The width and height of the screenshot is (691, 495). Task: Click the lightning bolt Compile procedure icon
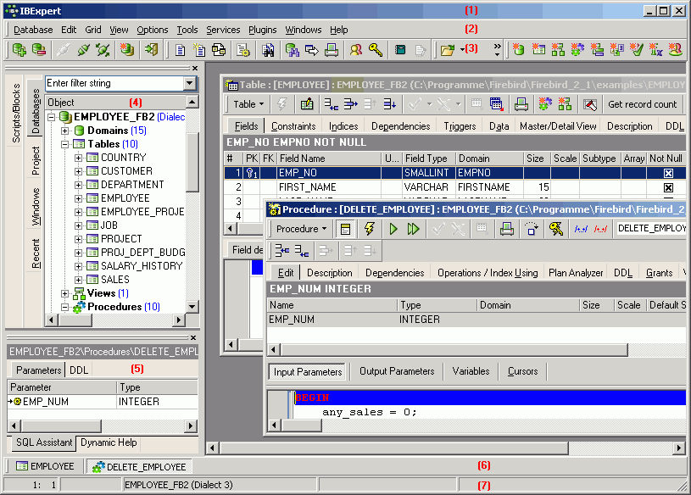(x=370, y=229)
